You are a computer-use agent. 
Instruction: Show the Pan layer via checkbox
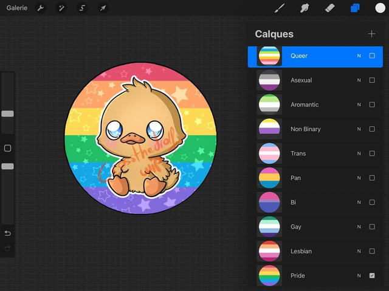(x=372, y=178)
